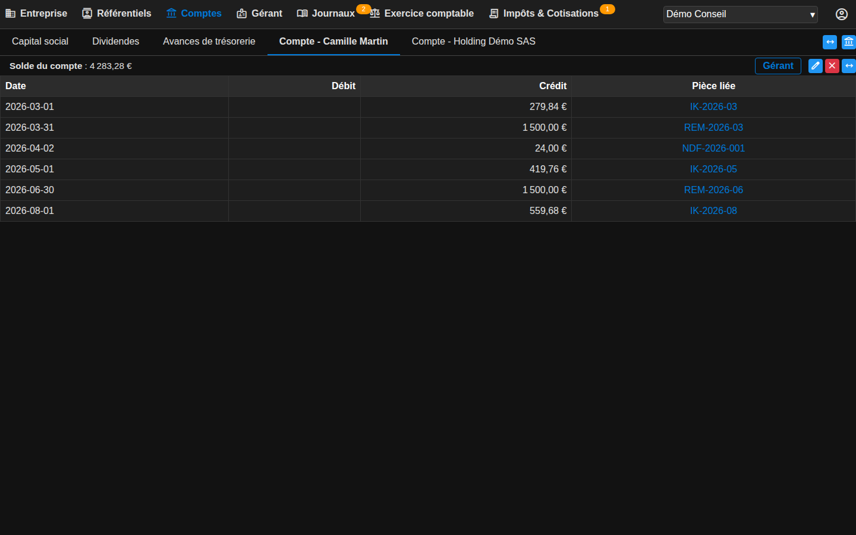Open linked document IK-2026-03
The image size is (856, 535).
click(x=713, y=107)
